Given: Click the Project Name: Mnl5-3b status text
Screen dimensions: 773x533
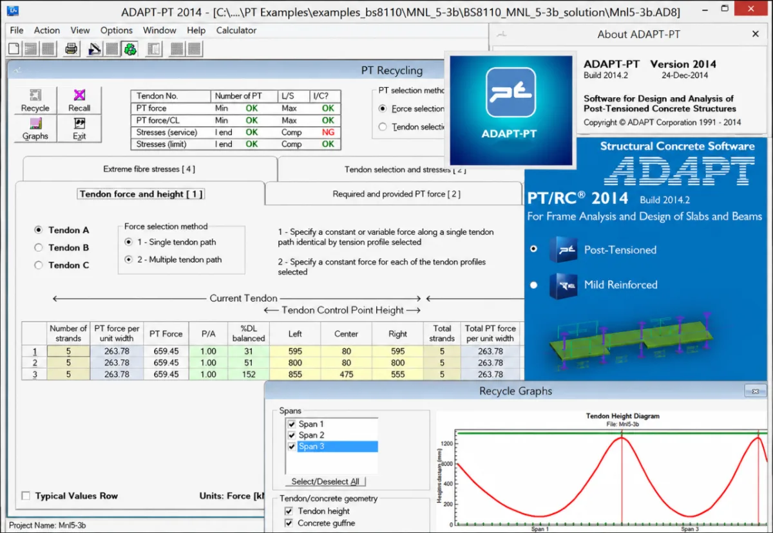Looking at the screenshot, I should [46, 525].
